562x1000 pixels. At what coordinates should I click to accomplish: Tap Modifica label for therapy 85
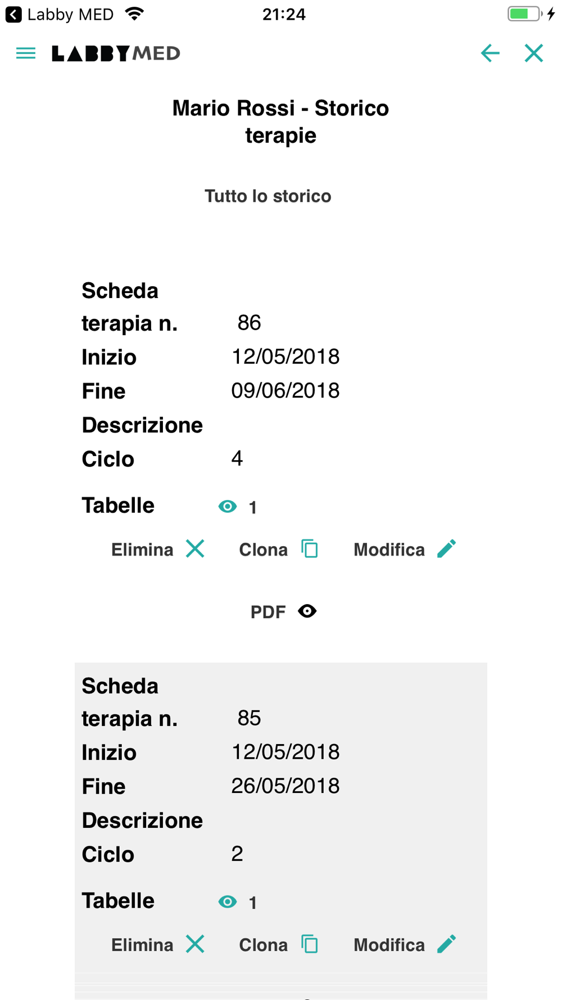389,945
